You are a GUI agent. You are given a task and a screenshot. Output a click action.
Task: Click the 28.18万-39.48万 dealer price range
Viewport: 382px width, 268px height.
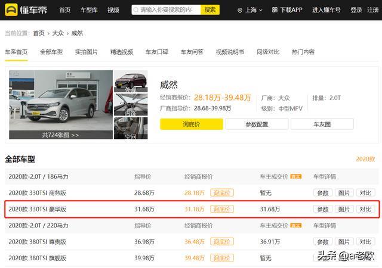click(223, 98)
